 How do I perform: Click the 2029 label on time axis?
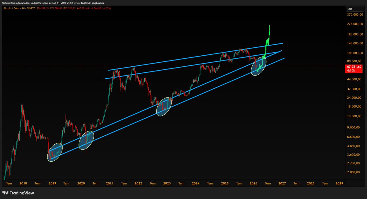click(x=339, y=183)
